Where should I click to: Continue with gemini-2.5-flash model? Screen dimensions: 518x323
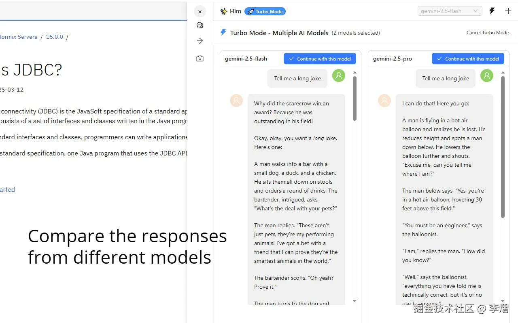tap(320, 59)
